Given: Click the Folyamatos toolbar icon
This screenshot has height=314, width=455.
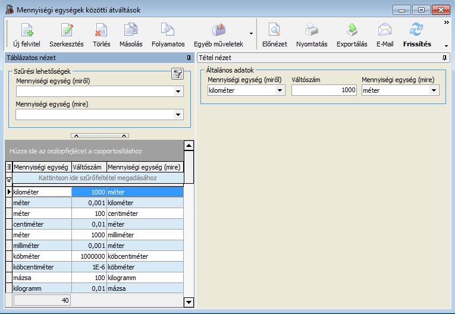Looking at the screenshot, I should pos(168,30).
